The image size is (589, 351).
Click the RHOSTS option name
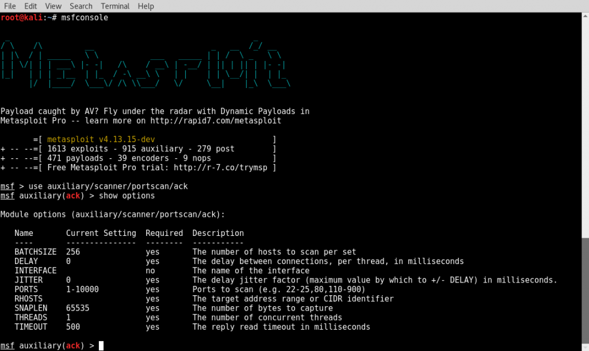[x=29, y=299]
